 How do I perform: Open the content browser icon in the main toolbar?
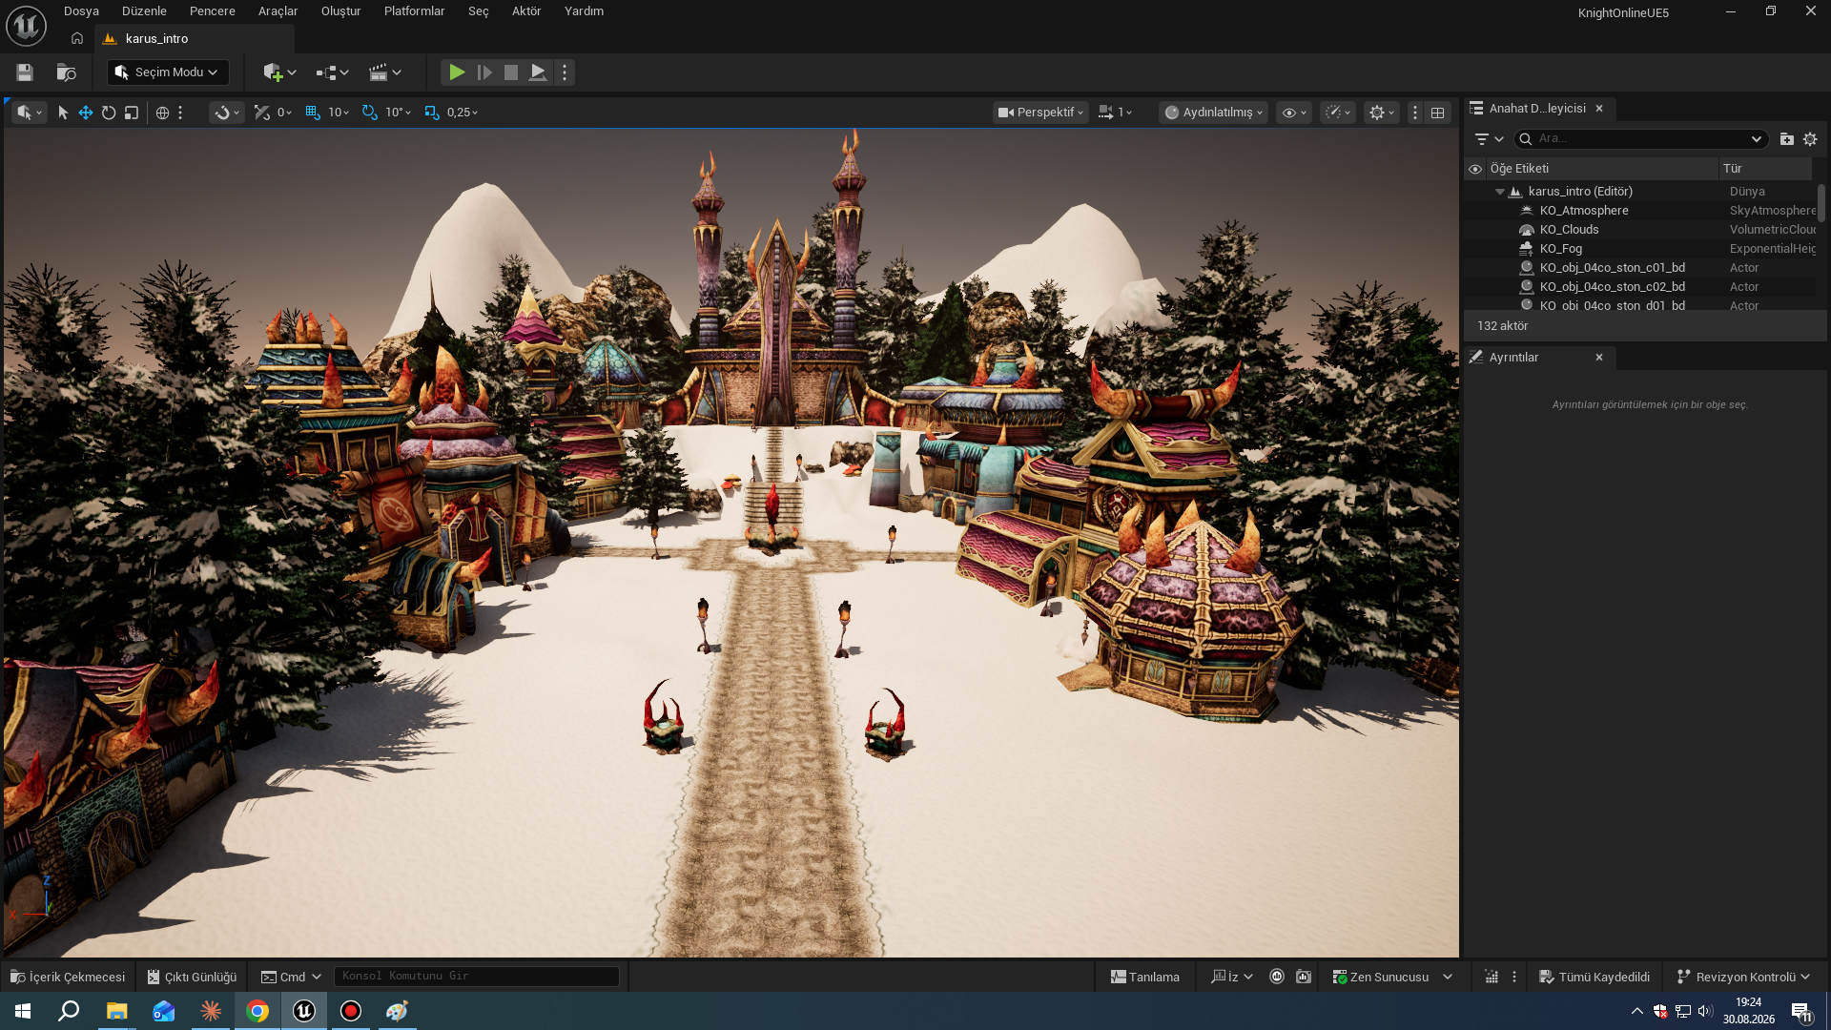[66, 72]
